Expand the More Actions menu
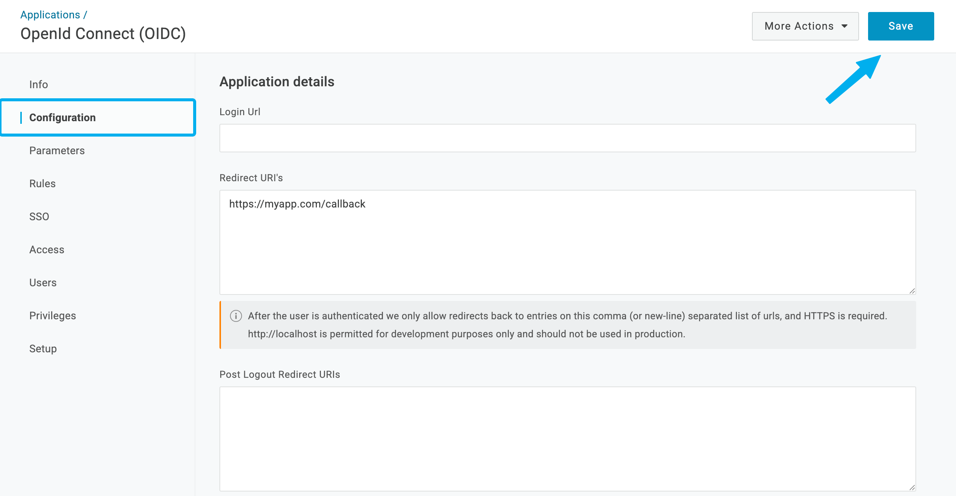 tap(805, 26)
